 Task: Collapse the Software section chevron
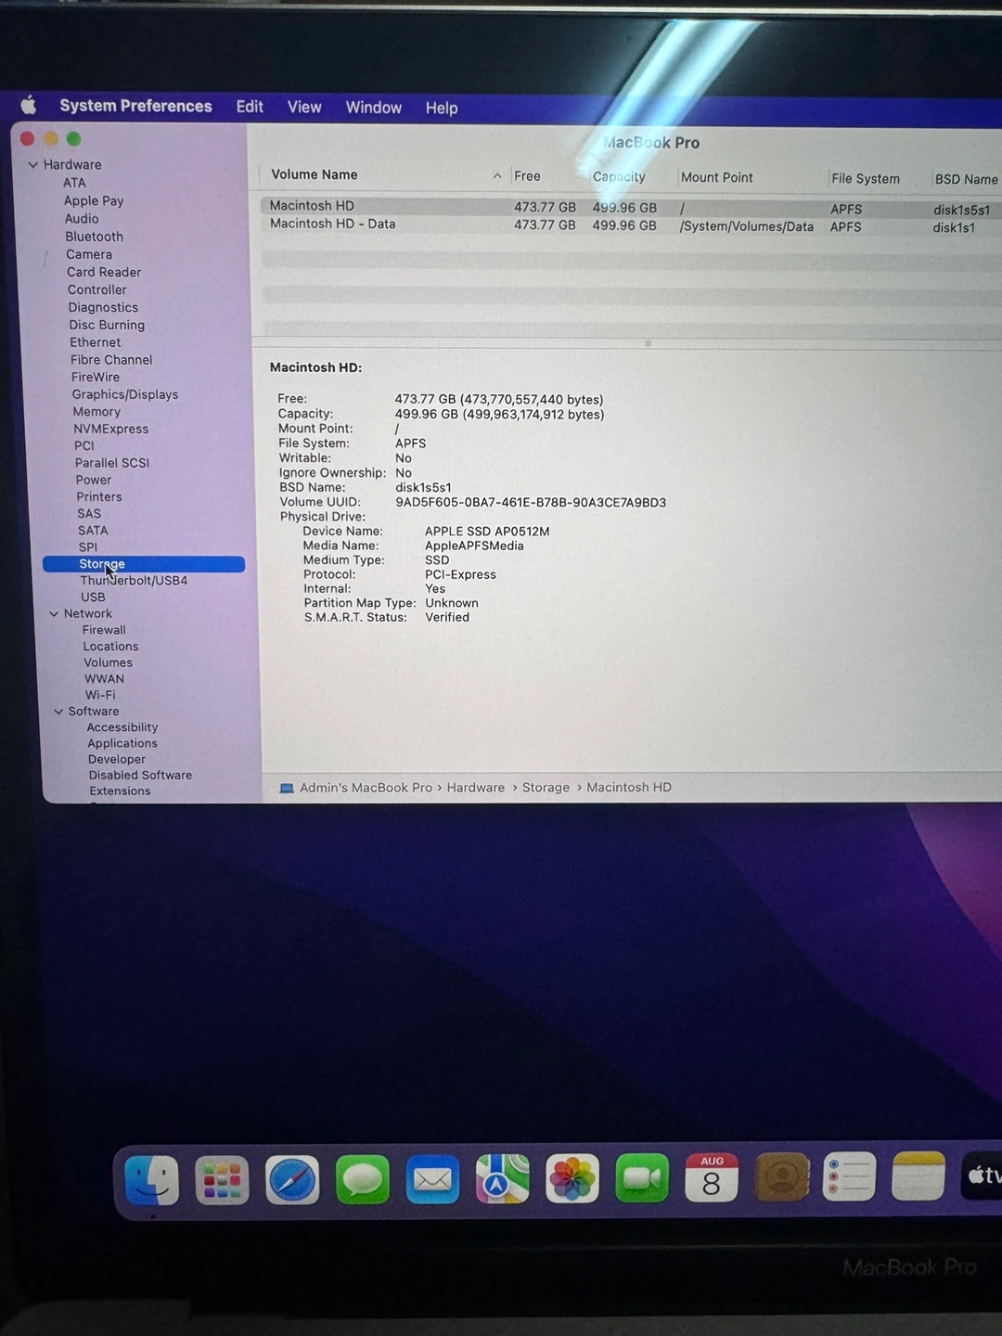click(x=58, y=712)
